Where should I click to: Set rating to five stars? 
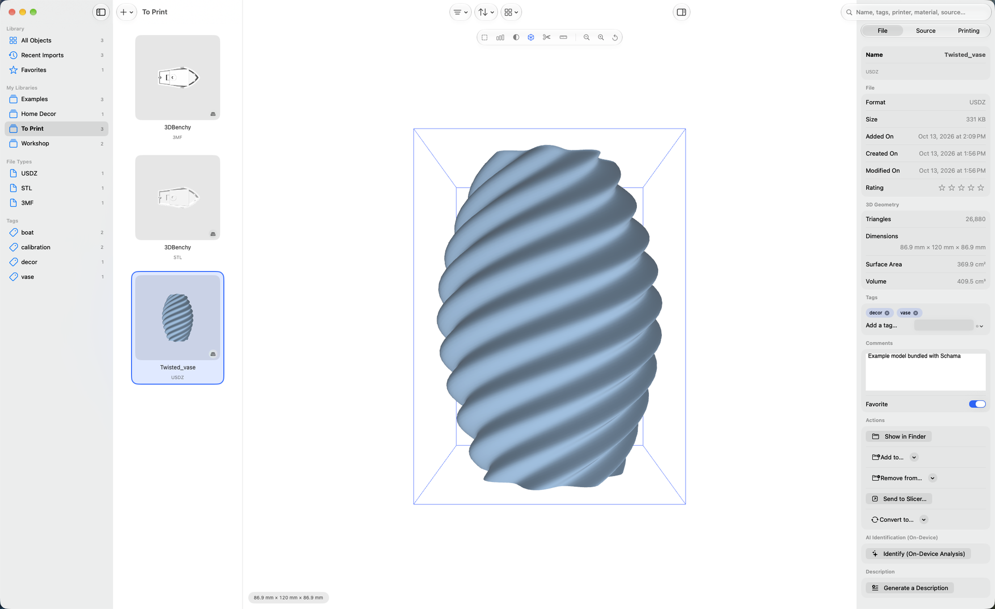[x=980, y=188]
